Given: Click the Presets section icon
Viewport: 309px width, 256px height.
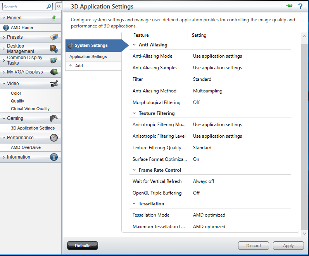Looking at the screenshot, I should pyautogui.click(x=54, y=37).
